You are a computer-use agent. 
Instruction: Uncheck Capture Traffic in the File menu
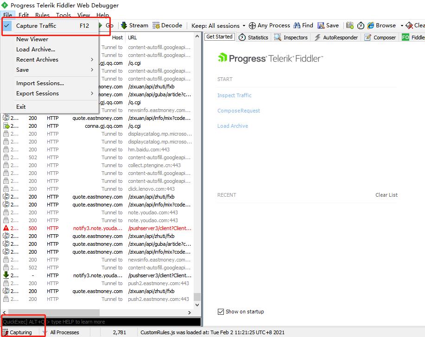tap(50, 26)
